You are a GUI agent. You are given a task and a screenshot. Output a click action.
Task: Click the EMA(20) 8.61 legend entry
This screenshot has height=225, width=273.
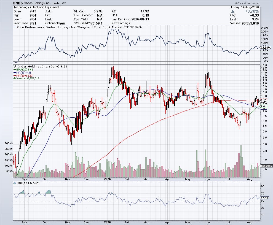click(x=23, y=70)
